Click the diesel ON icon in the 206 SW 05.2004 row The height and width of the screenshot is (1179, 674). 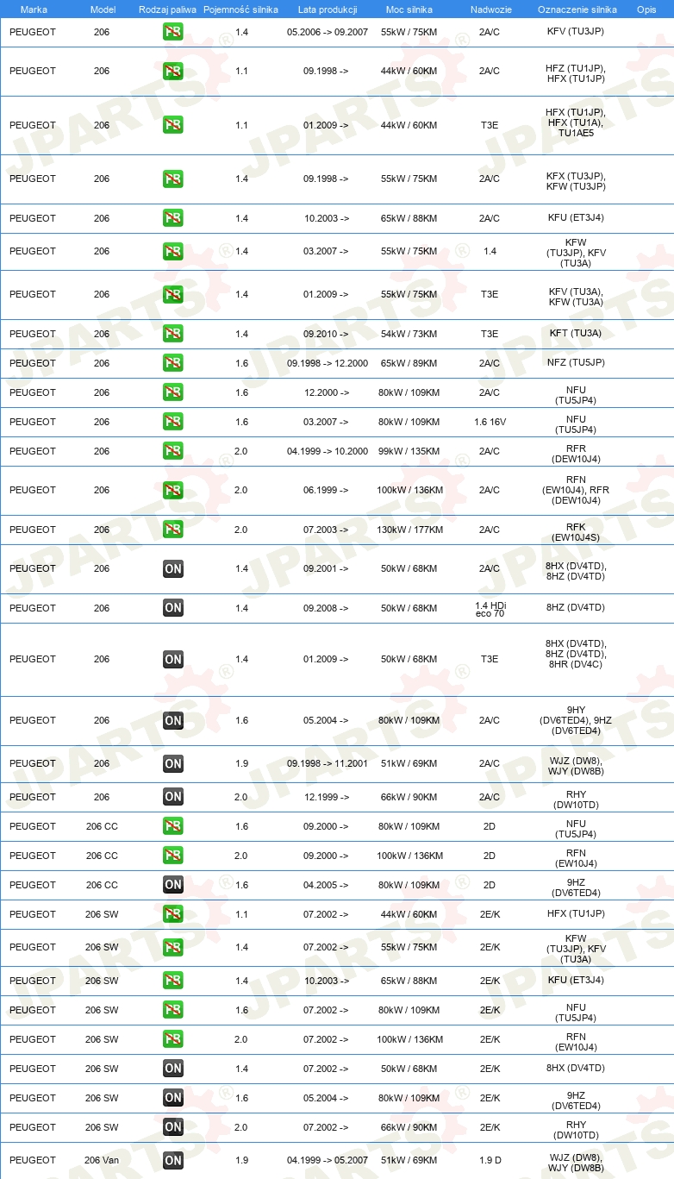[x=173, y=1098]
